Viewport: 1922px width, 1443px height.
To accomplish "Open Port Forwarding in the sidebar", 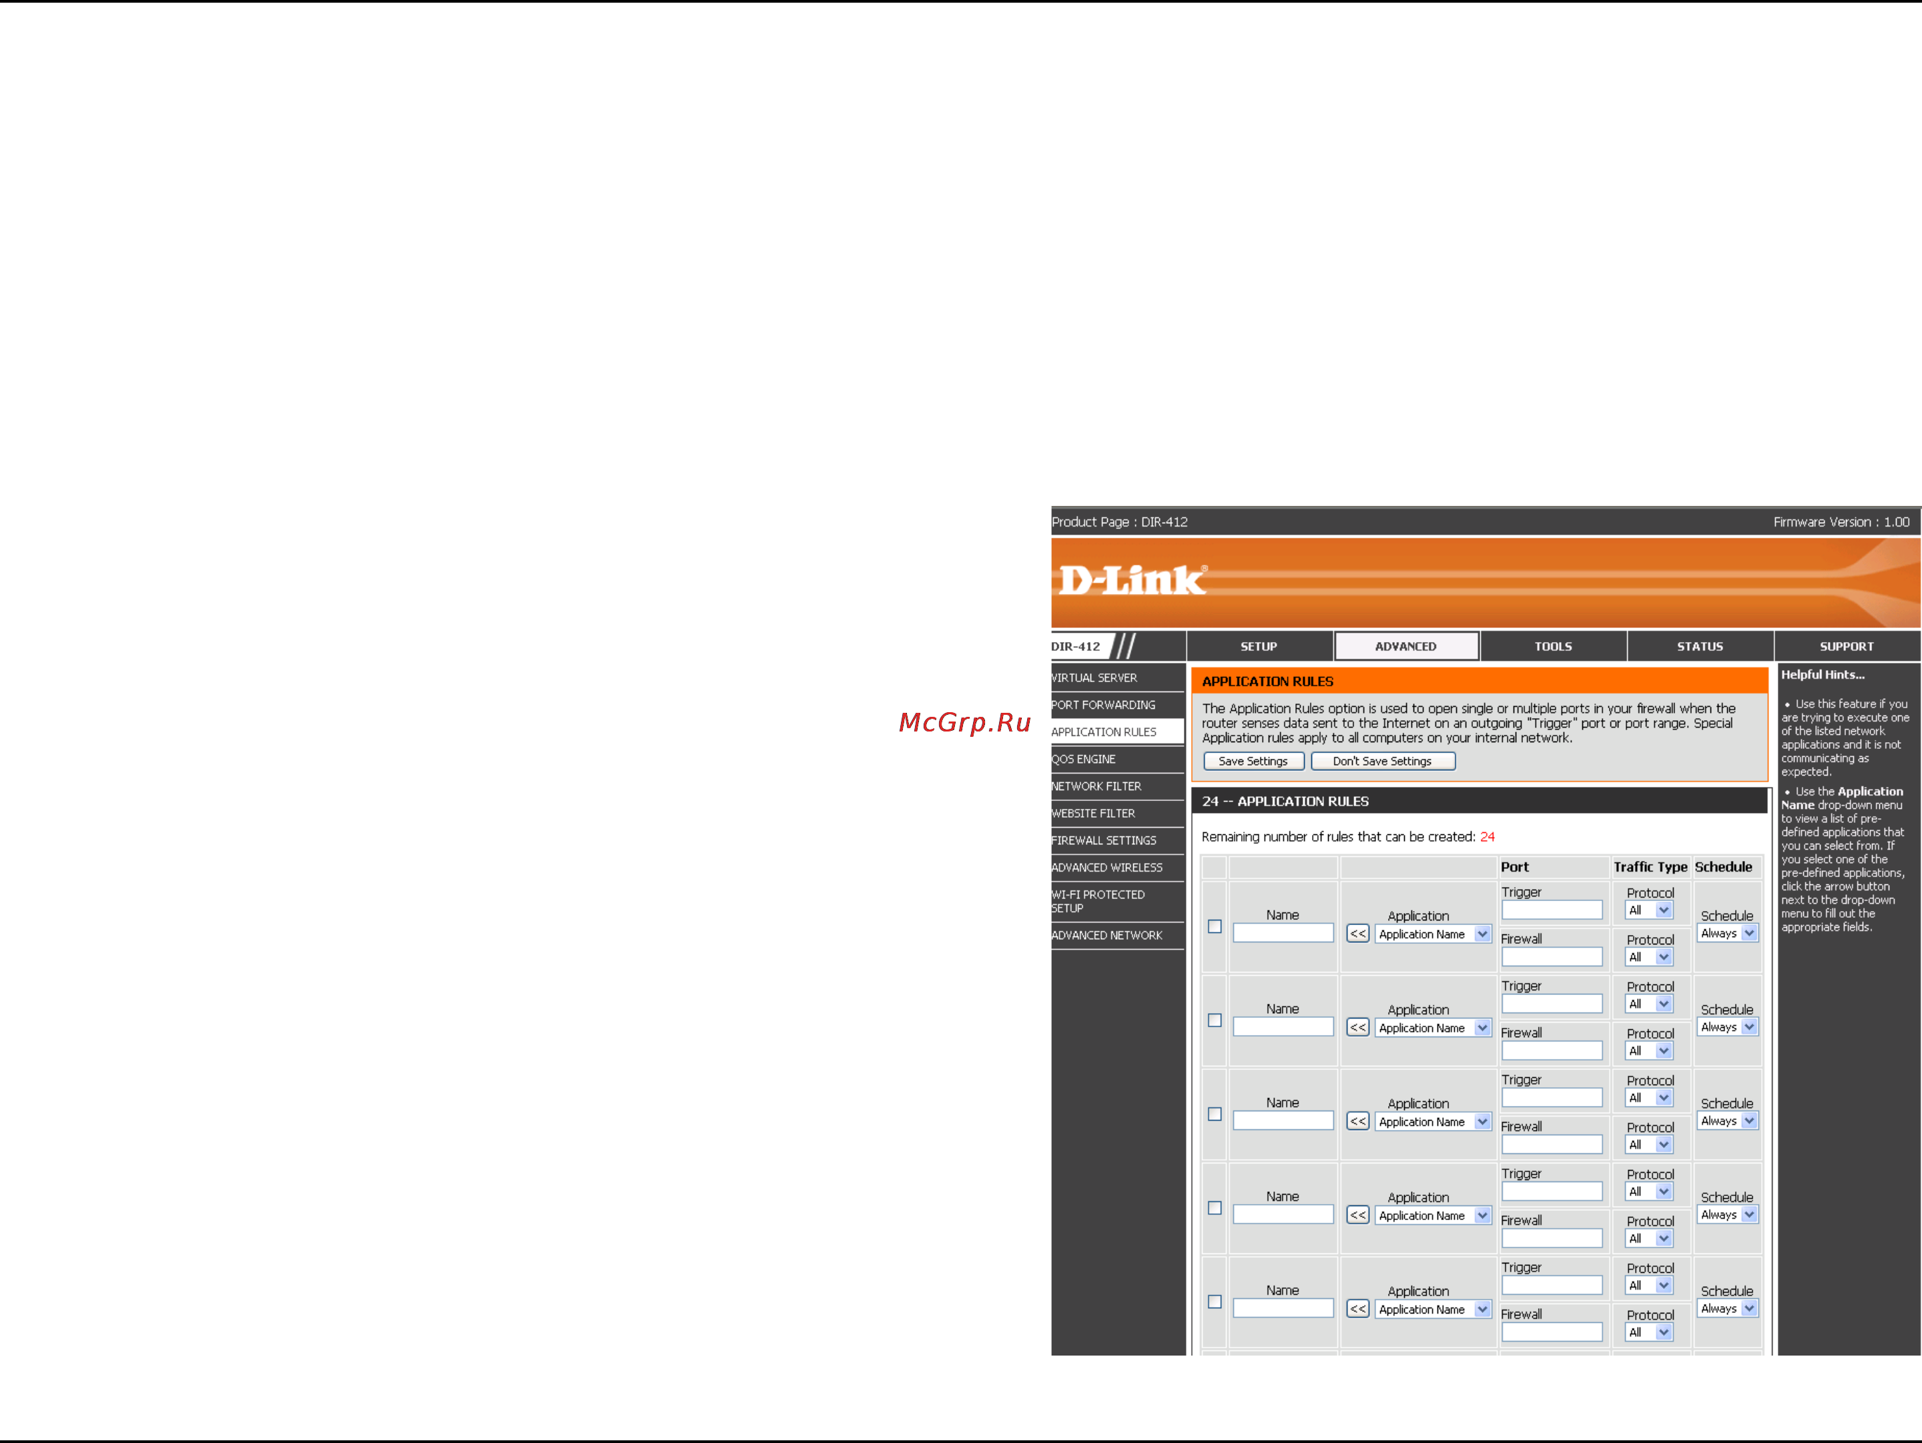I will click(1117, 705).
